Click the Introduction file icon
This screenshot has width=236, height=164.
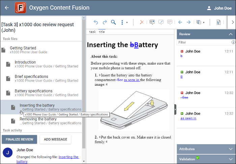coord(8,64)
